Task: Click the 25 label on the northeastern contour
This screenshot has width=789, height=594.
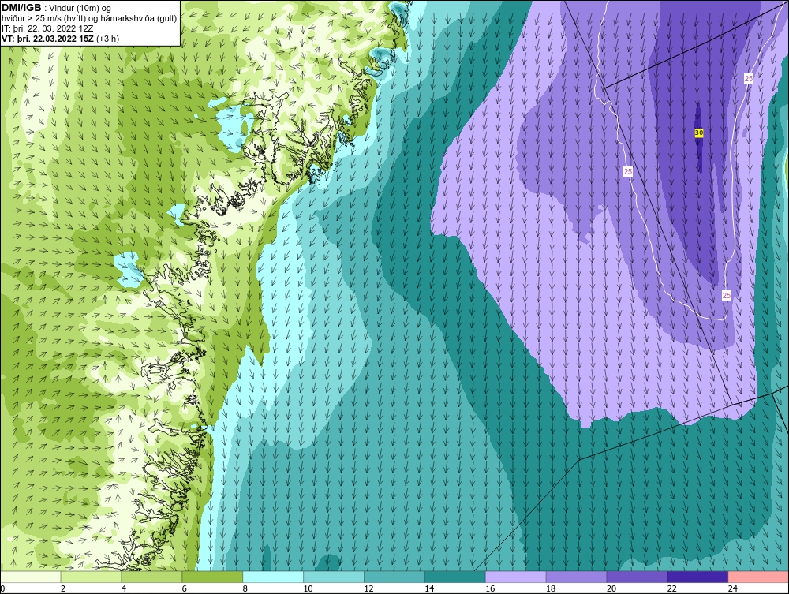Action: pos(748,78)
